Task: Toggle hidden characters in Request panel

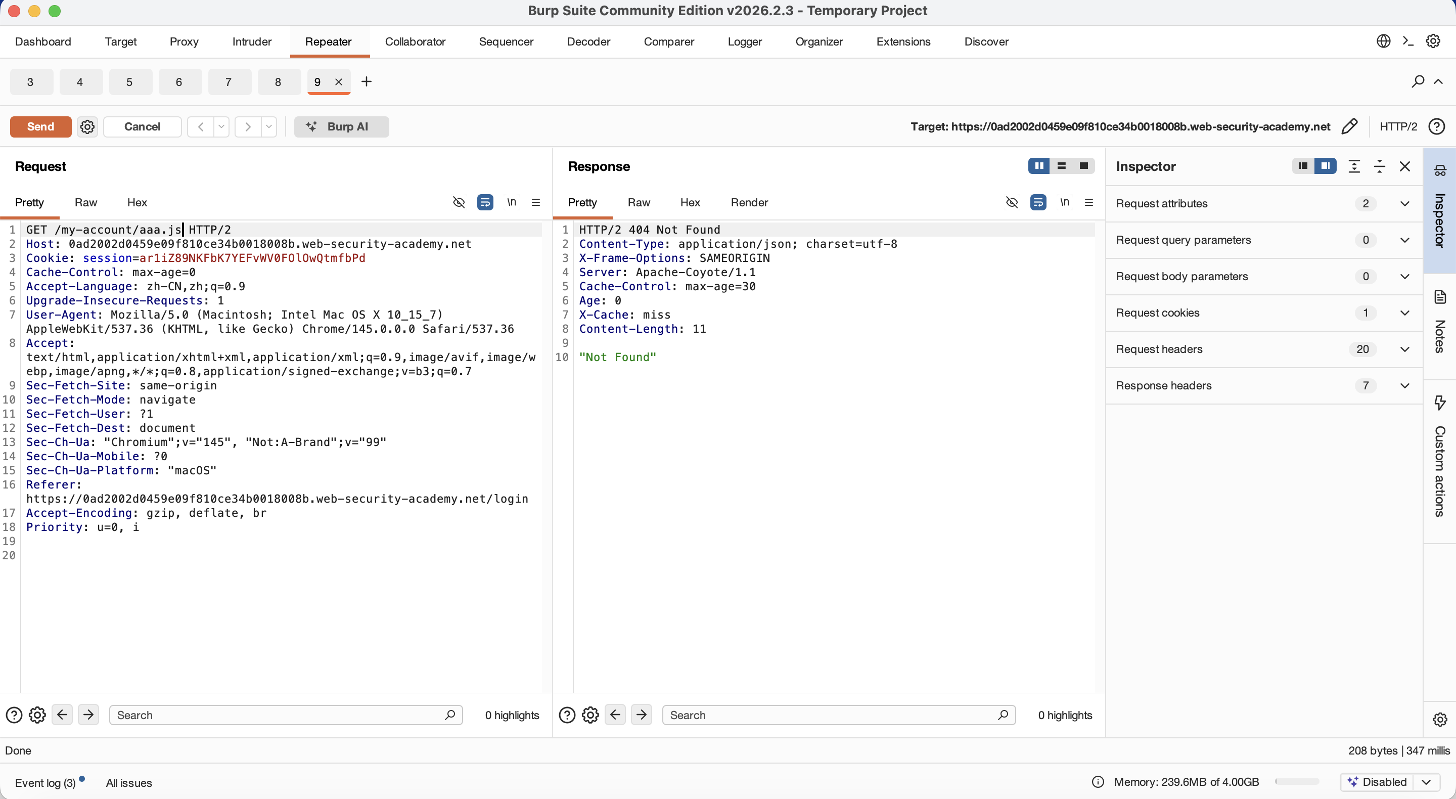Action: point(459,202)
